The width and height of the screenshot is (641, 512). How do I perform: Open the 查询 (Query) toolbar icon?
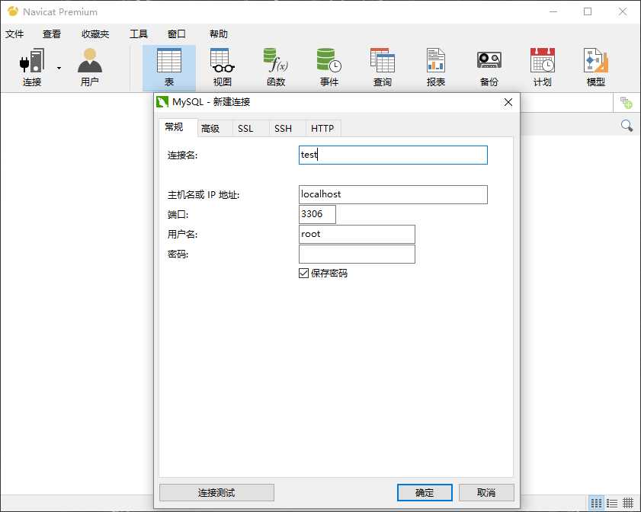(383, 67)
